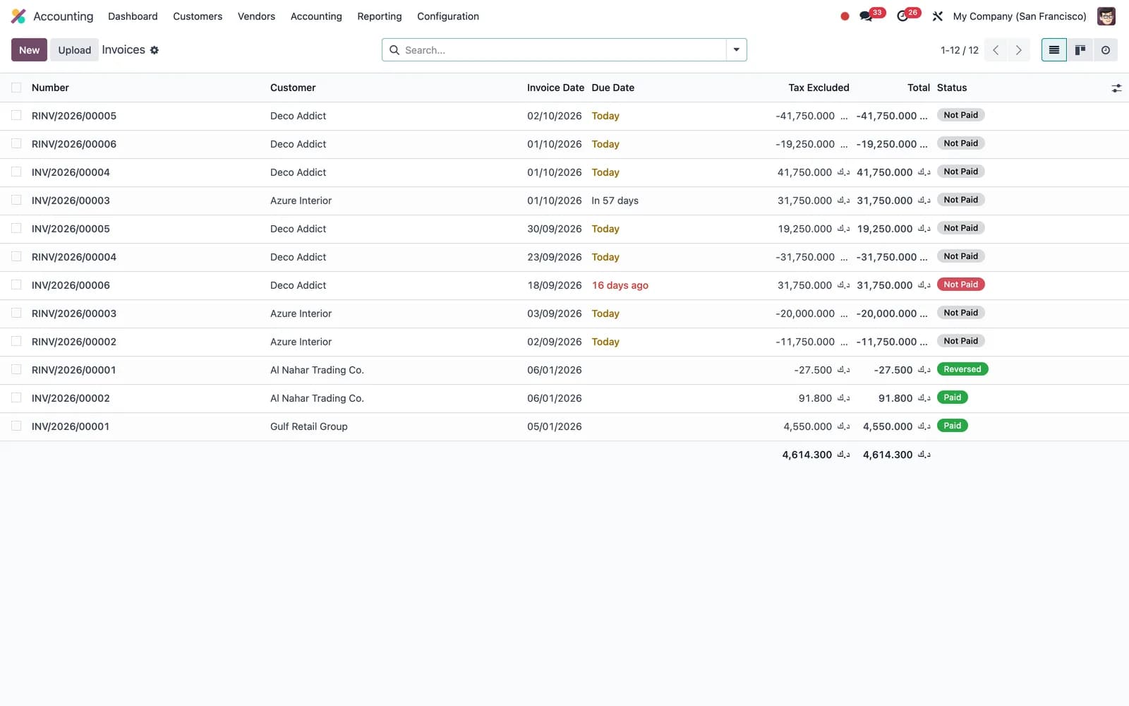Click the 1-12 / 12 pager counter
The image size is (1129, 706).
click(x=959, y=50)
